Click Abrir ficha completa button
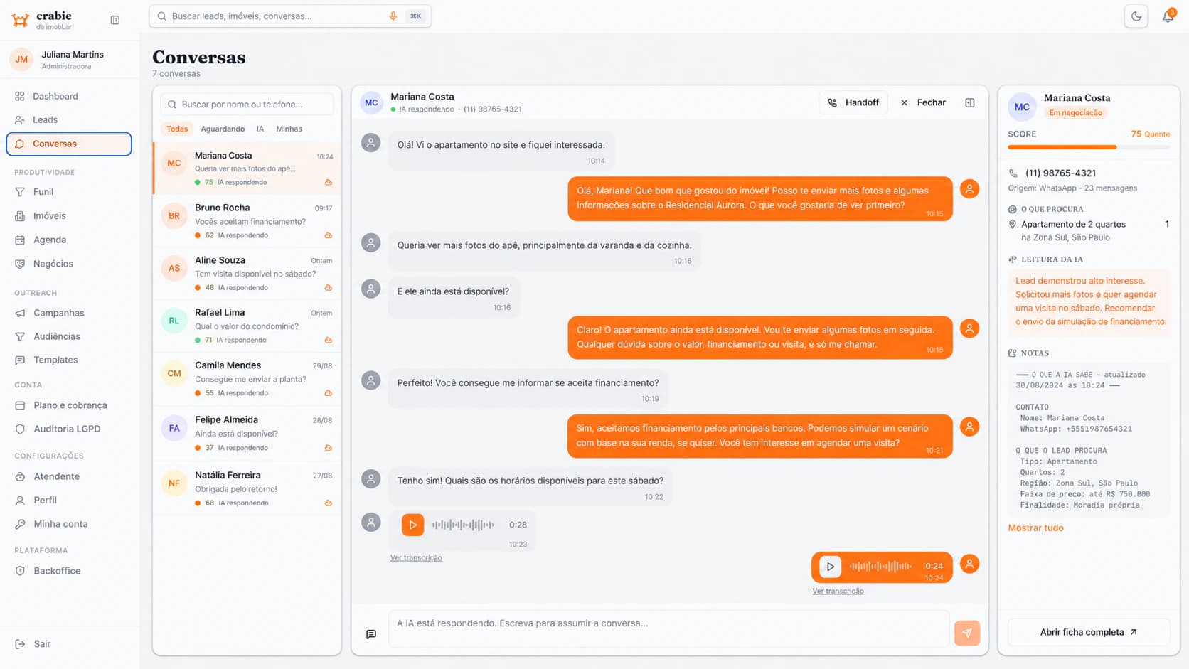Image resolution: width=1189 pixels, height=669 pixels. (x=1089, y=632)
